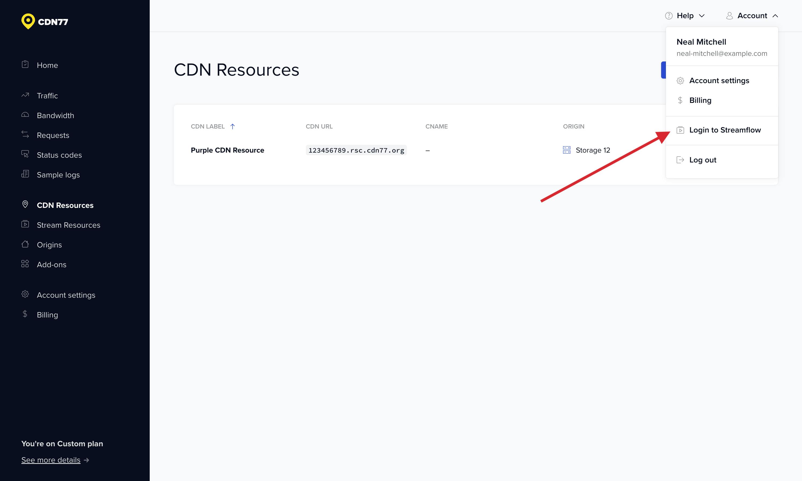802x481 pixels.
Task: Click the Stream Resources play icon
Action: 25,224
